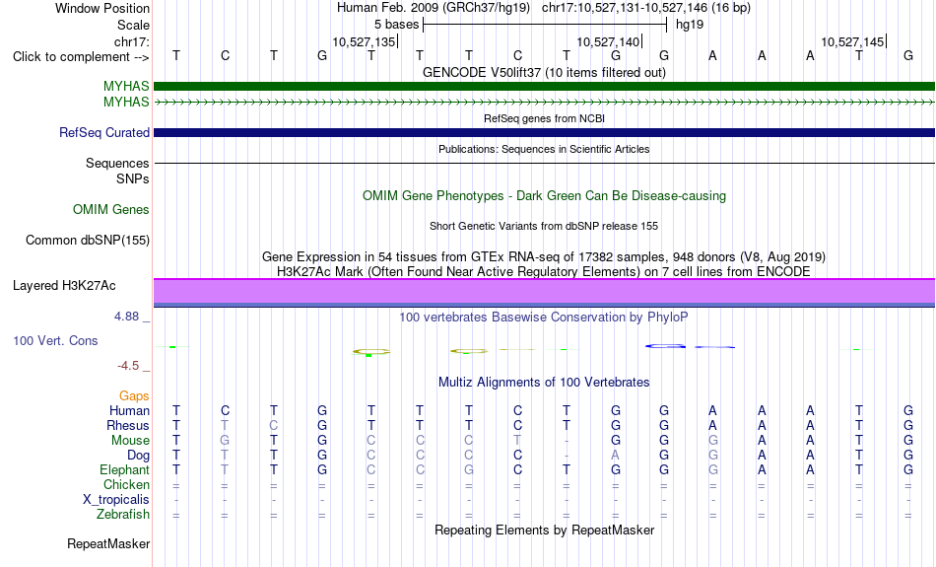
Task: Open the RefSeq Curated track label
Action: coord(103,133)
